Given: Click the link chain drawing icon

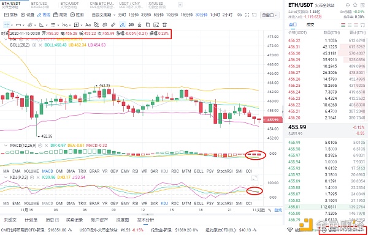Looking at the screenshot, I should coord(105,25).
